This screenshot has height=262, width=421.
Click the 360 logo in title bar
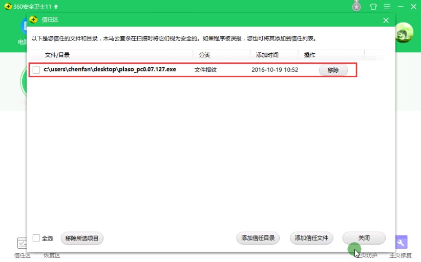pos(8,7)
